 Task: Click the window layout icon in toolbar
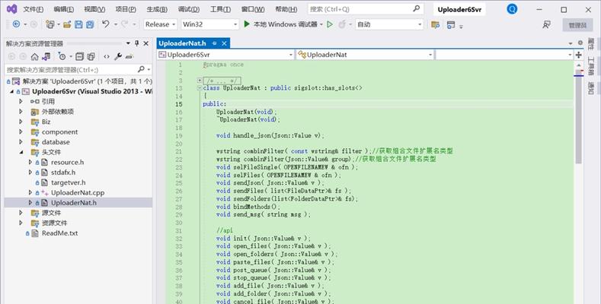(x=451, y=24)
